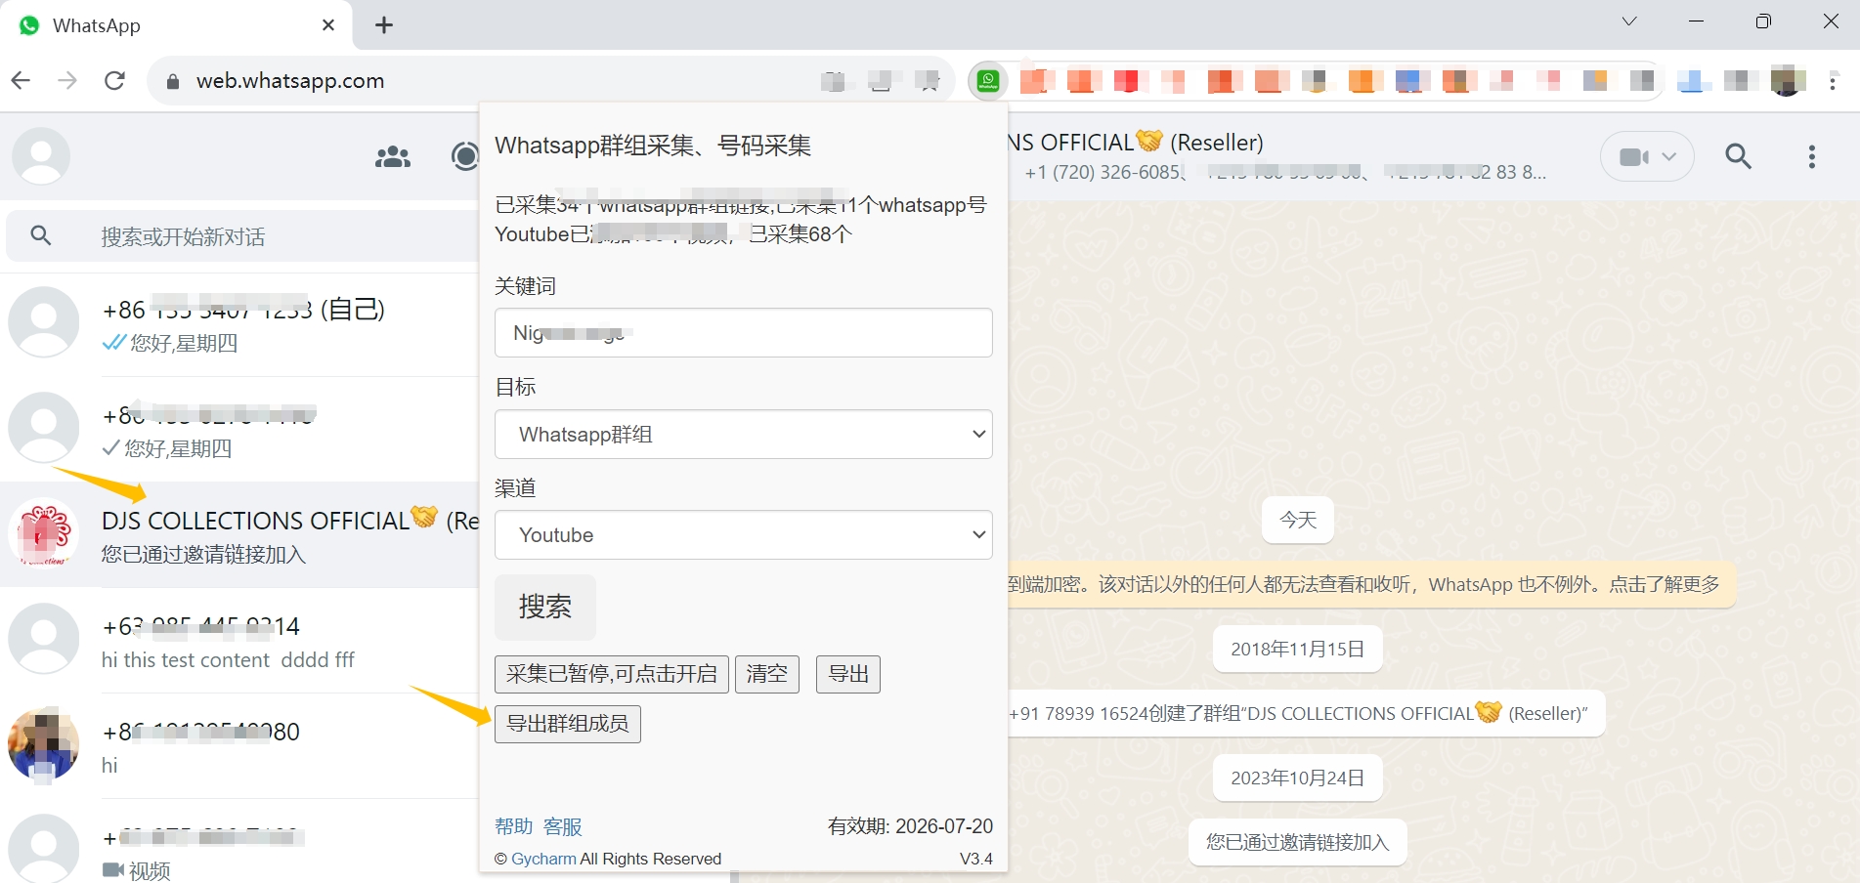The image size is (1860, 883).
Task: Click the 清空 button
Action: click(x=767, y=674)
